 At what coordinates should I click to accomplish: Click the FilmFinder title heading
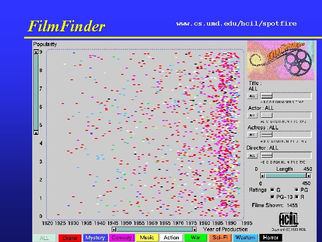[66, 26]
